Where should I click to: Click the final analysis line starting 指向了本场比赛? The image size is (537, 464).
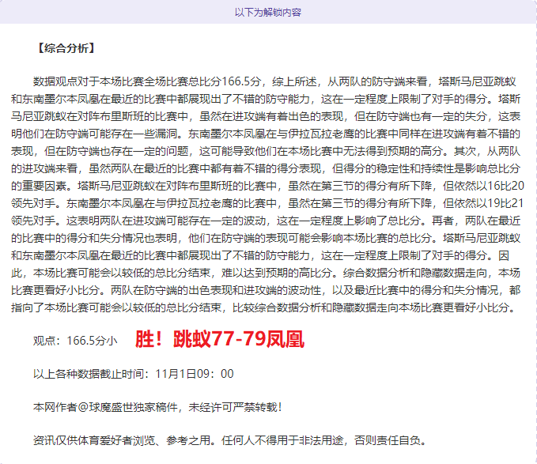pos(264,307)
